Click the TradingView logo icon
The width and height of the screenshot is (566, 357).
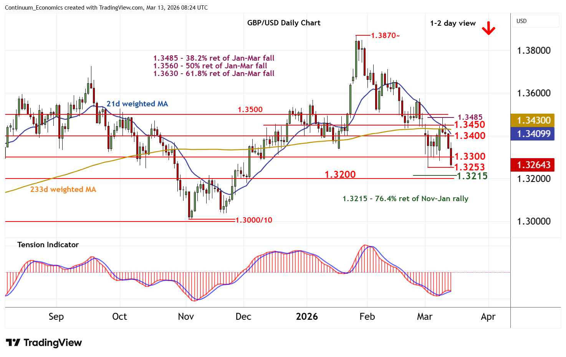point(13,342)
